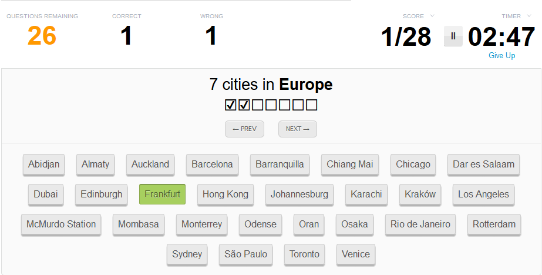Select the second checked progress box

click(244, 105)
